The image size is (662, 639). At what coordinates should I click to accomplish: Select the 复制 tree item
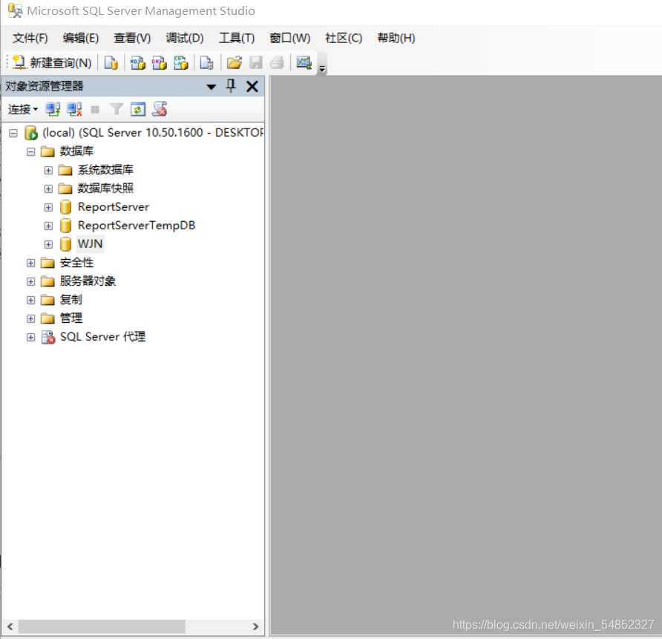pyautogui.click(x=71, y=300)
